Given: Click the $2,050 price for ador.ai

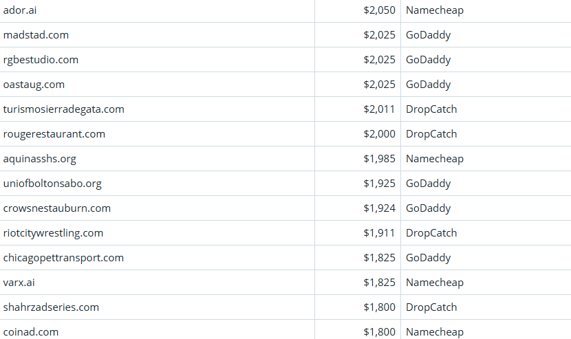Looking at the screenshot, I should 379,10.
